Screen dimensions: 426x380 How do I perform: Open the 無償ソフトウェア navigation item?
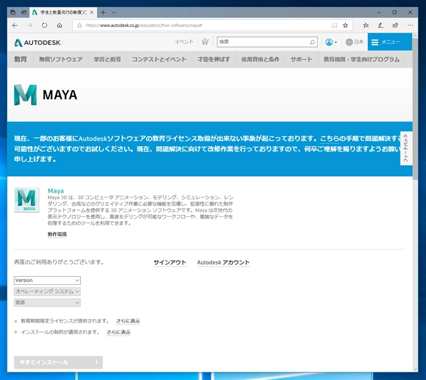pyautogui.click(x=61, y=59)
